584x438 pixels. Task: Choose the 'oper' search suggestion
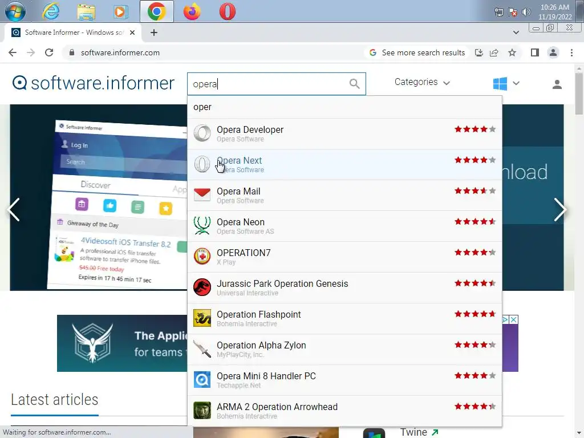point(344,107)
